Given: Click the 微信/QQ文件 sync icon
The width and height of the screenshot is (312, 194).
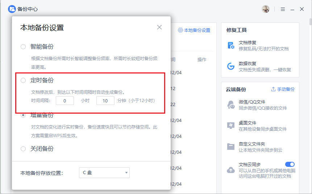Looking at the screenshot, I should tap(231, 105).
